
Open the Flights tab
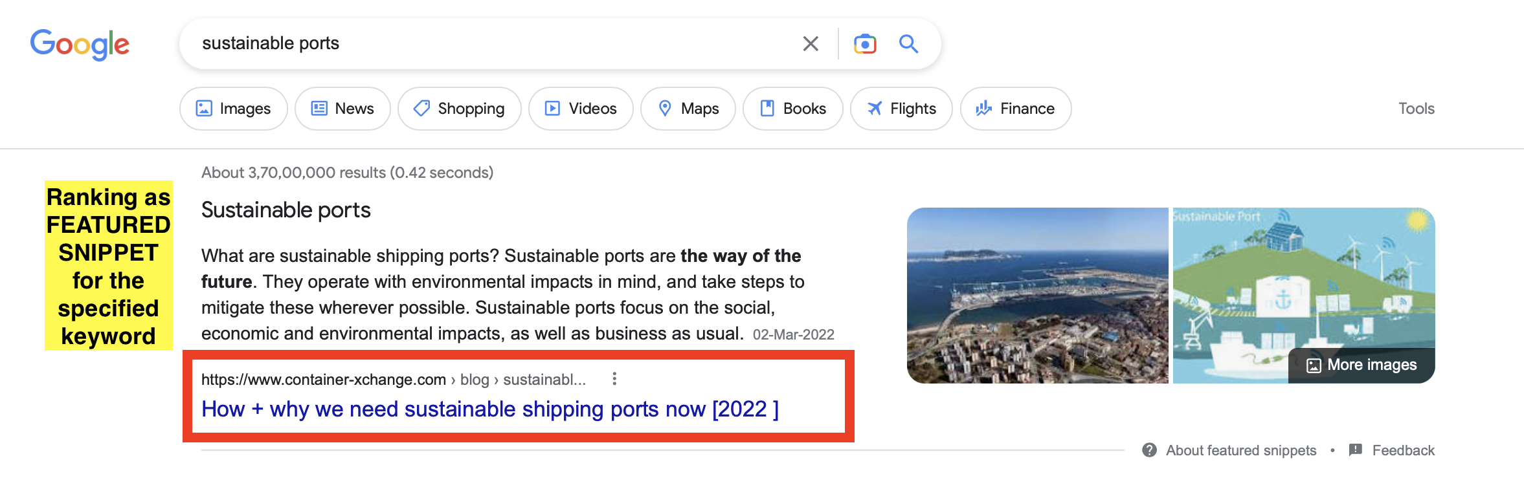tap(901, 109)
